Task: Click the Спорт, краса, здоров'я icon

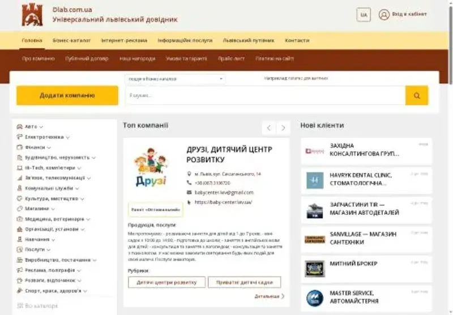Action: [x=20, y=291]
